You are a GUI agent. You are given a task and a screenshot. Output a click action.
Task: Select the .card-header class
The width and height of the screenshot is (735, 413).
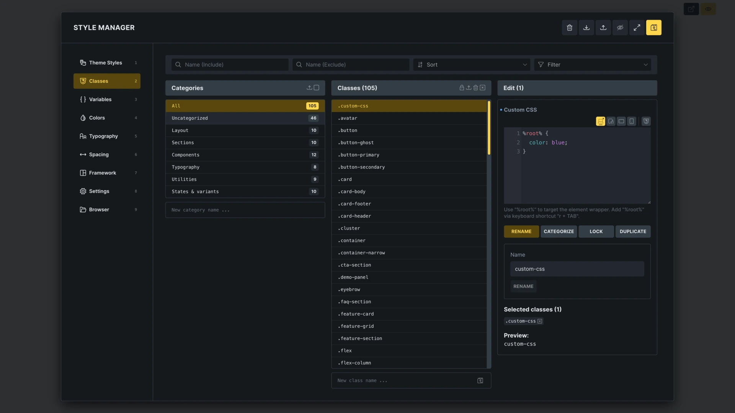click(409, 216)
